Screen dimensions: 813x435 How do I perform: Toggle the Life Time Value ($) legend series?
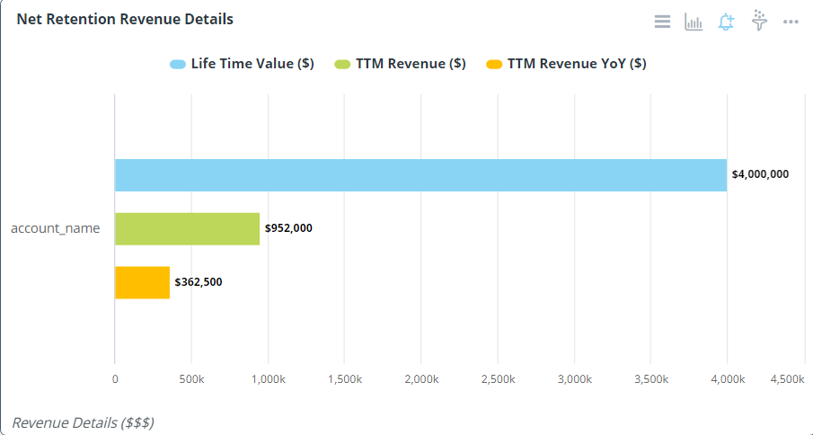pyautogui.click(x=252, y=64)
